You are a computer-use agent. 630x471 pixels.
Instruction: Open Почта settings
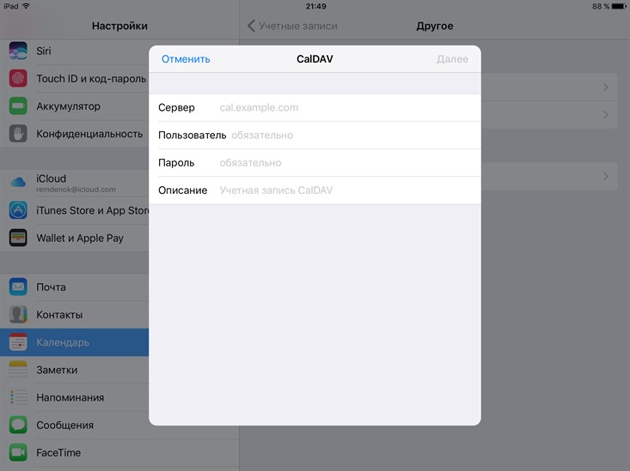tap(74, 287)
